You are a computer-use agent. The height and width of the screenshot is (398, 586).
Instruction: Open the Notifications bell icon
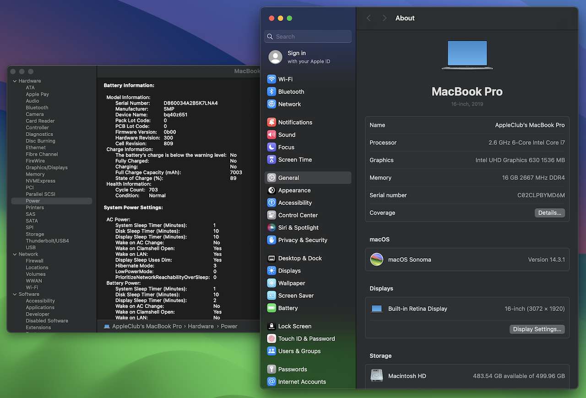pyautogui.click(x=271, y=122)
